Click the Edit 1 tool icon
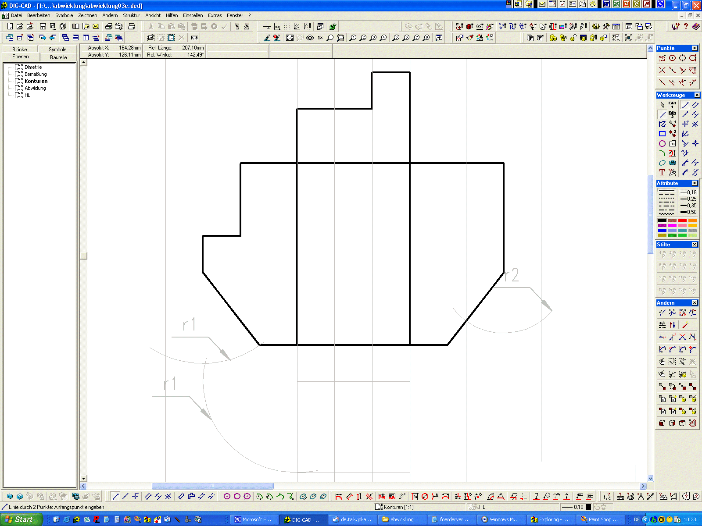Viewport: 702px width, 526px height. [672, 105]
